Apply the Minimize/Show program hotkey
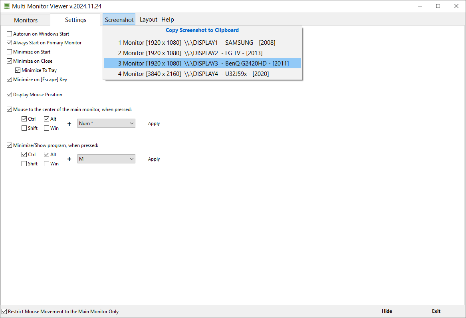 [x=154, y=159]
